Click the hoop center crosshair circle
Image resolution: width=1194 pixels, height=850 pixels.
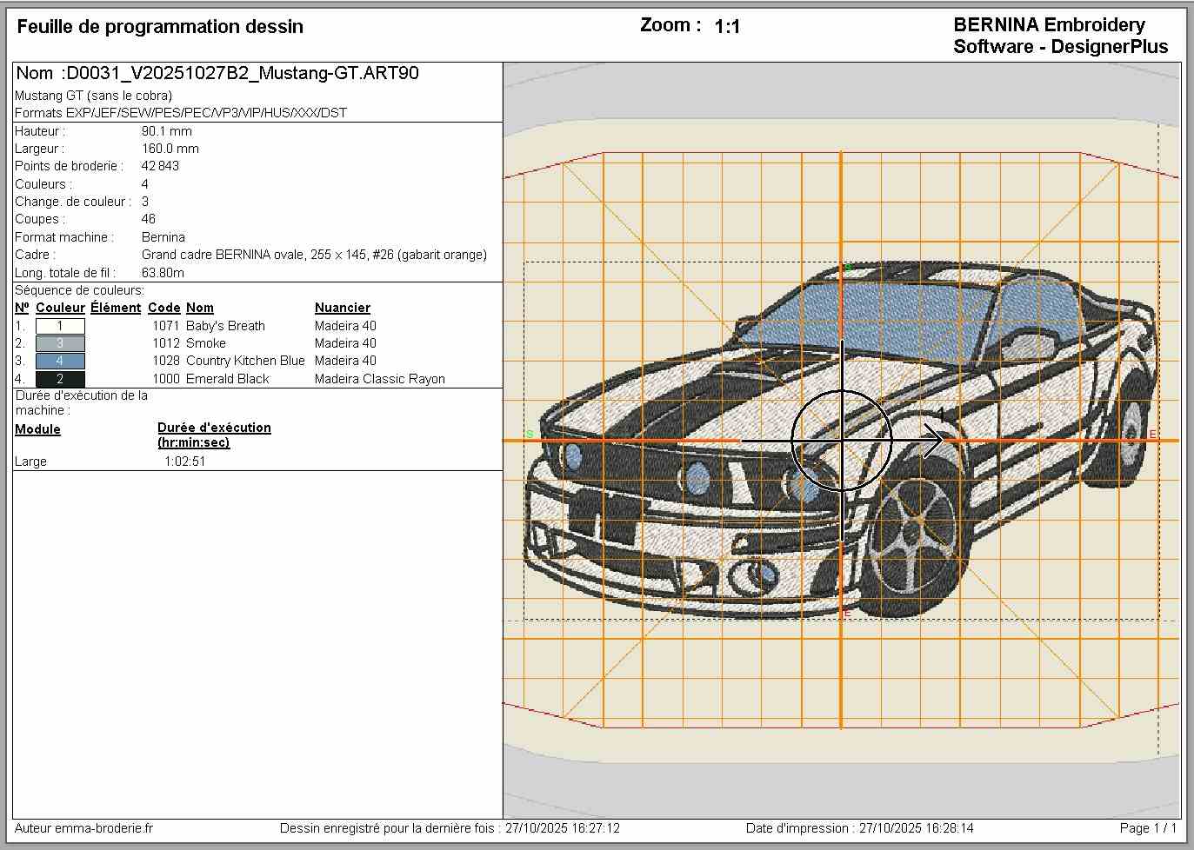tap(842, 441)
